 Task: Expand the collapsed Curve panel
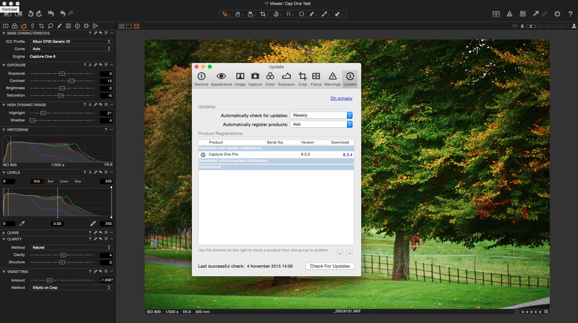tap(3, 233)
